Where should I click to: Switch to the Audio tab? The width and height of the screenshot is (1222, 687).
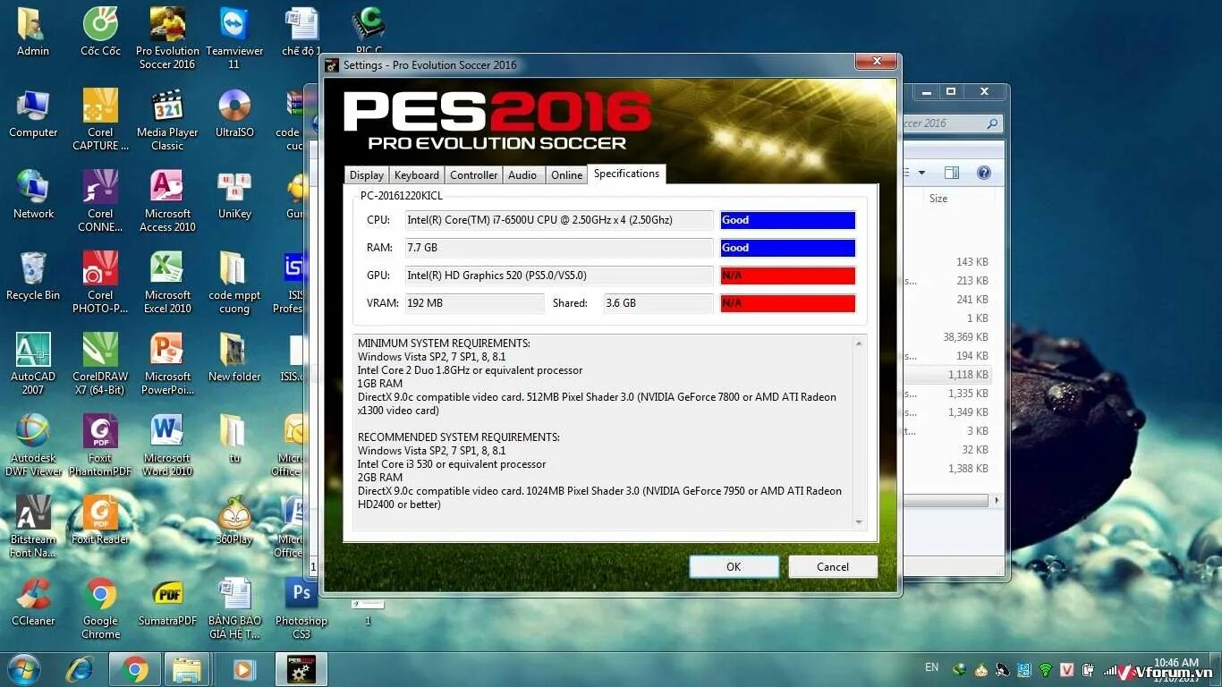click(522, 175)
